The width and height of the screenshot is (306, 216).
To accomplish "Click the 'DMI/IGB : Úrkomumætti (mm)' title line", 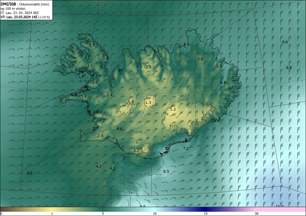I will coord(25,4).
